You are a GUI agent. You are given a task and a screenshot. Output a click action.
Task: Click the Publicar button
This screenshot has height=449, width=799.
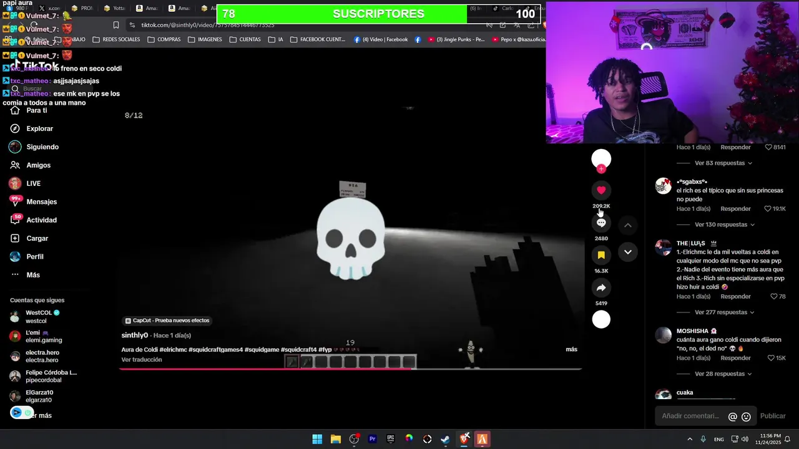[773, 416]
